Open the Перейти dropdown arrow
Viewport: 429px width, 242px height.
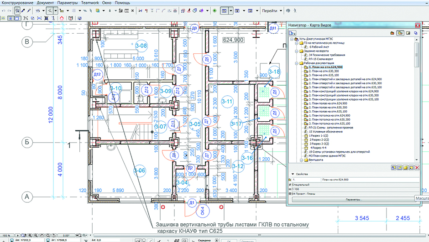coord(281,10)
